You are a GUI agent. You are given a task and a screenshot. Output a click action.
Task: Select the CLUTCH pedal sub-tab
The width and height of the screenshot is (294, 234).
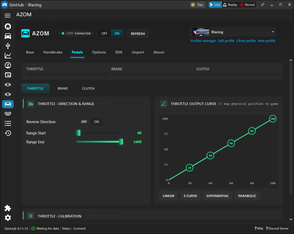[x=88, y=88]
